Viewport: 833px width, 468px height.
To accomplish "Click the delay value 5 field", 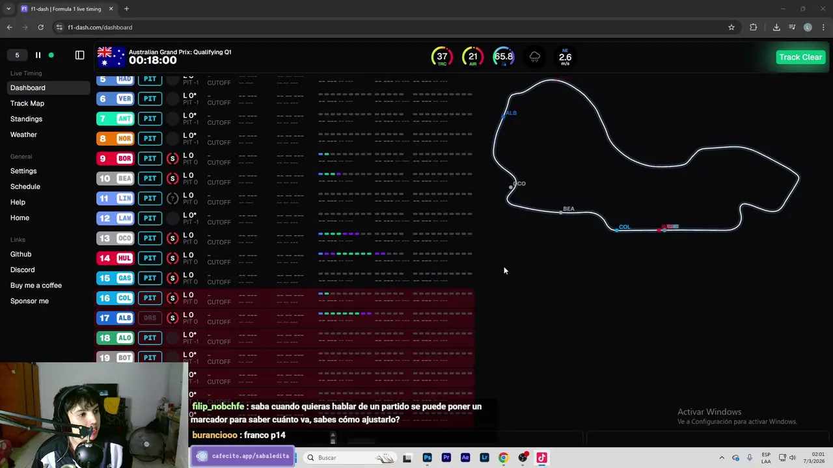I will [x=17, y=55].
